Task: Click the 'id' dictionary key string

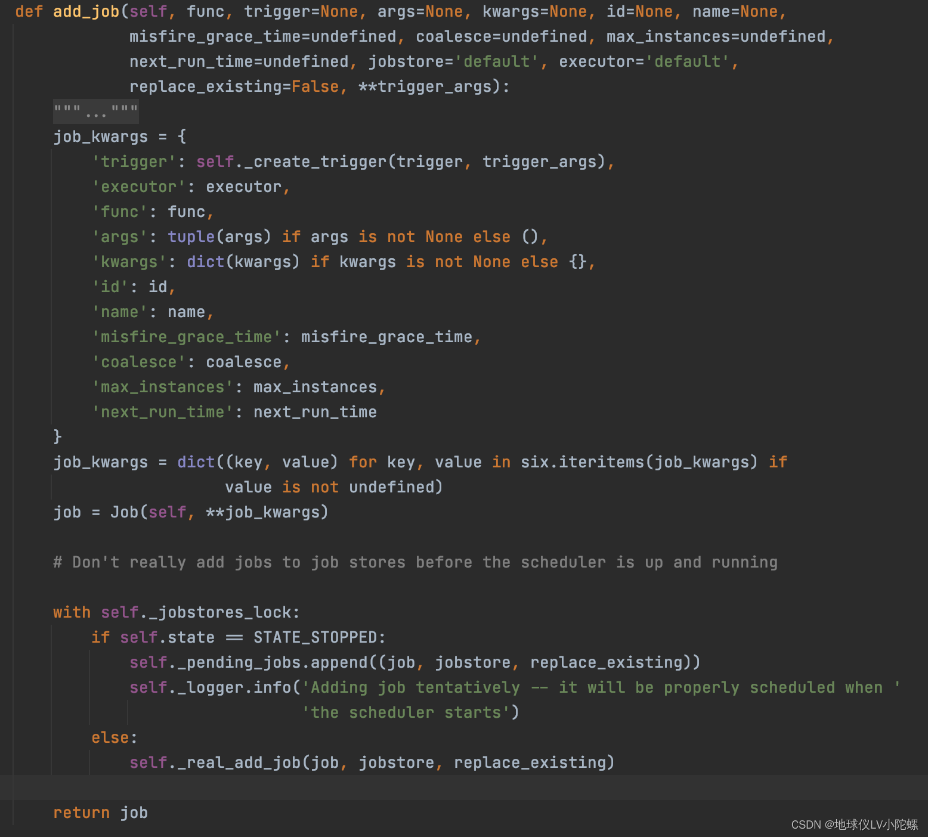Action: coord(110,287)
